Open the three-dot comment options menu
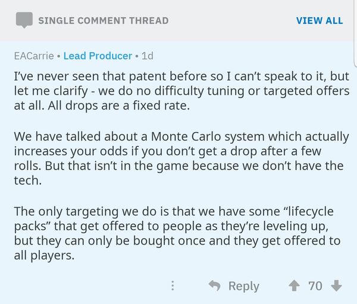Image resolution: width=357 pixels, height=304 pixels. click(173, 286)
